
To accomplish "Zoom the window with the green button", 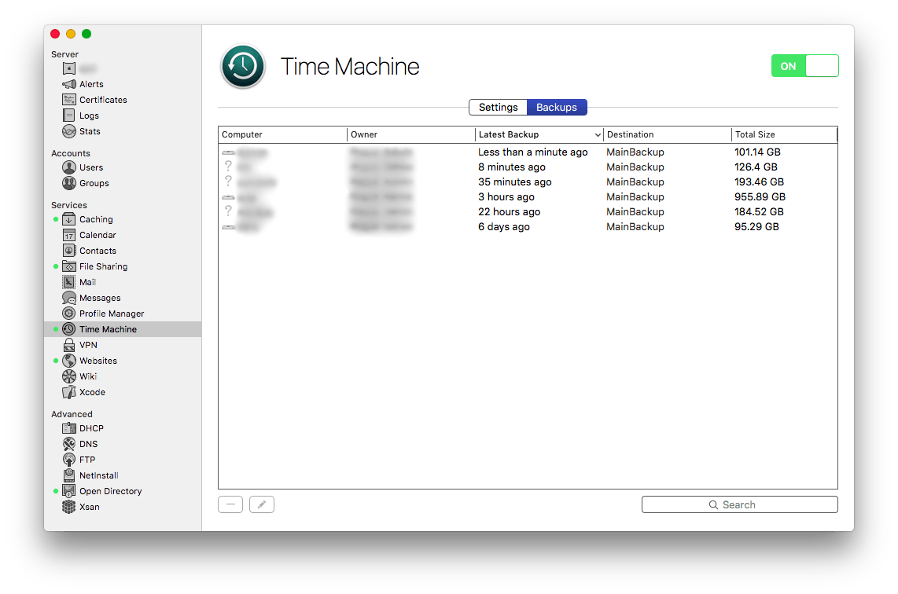I will [x=86, y=34].
